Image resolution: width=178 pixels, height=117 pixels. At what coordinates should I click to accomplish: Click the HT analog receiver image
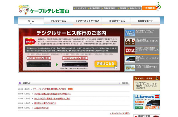[x=39, y=64]
